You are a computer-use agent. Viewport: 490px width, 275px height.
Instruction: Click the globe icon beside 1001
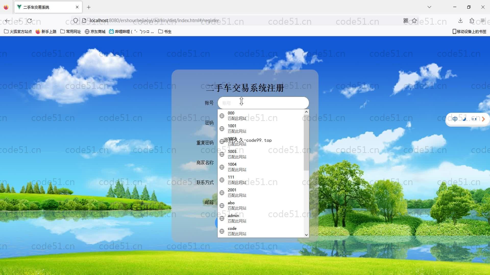[x=222, y=129]
